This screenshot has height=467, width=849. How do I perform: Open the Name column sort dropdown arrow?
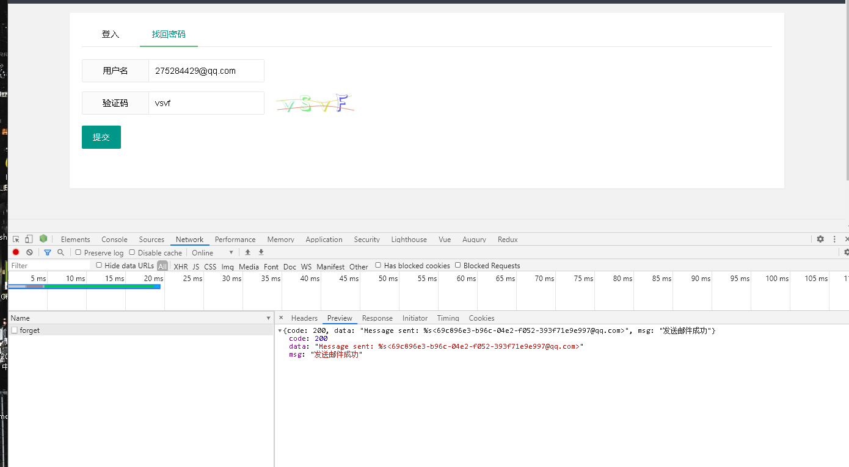tap(268, 318)
